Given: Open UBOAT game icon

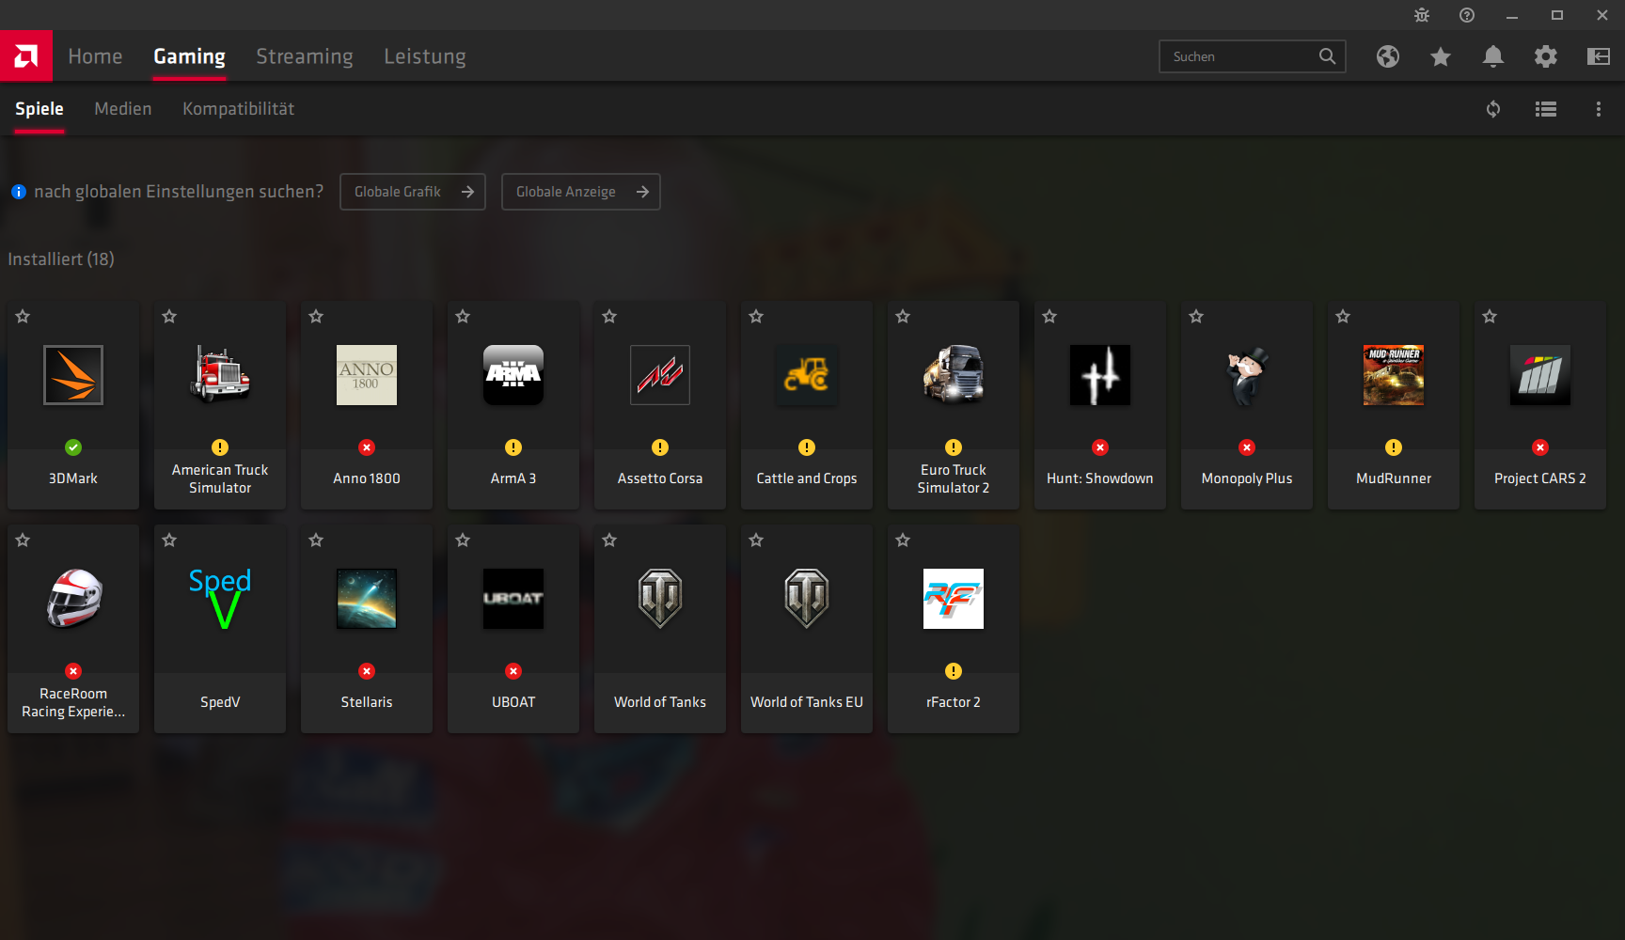Looking at the screenshot, I should 513,599.
